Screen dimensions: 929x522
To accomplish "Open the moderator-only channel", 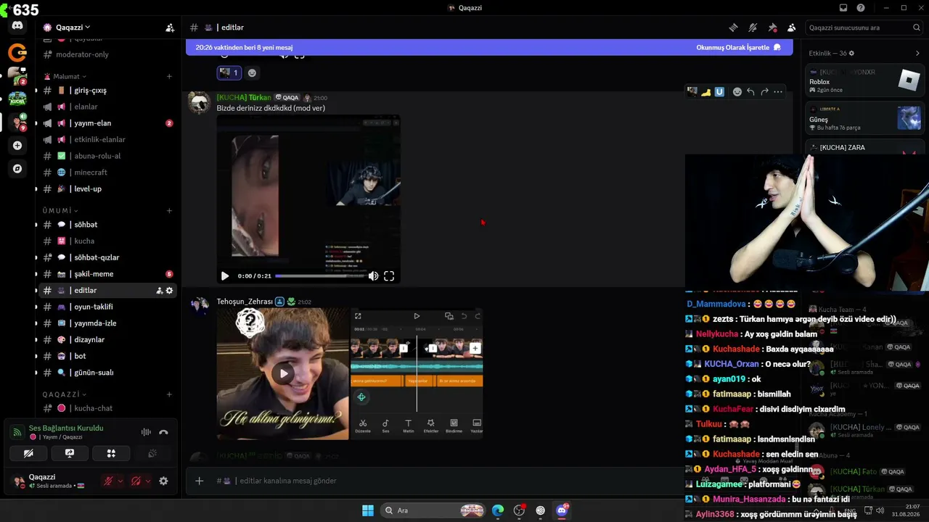I will tap(108, 54).
